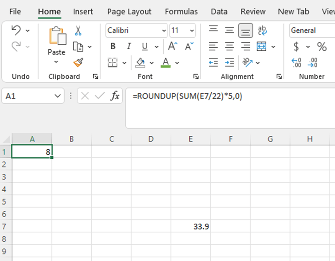Click the Cut (scissors) icon
Image resolution: width=335 pixels, height=261 pixels.
[x=78, y=30]
